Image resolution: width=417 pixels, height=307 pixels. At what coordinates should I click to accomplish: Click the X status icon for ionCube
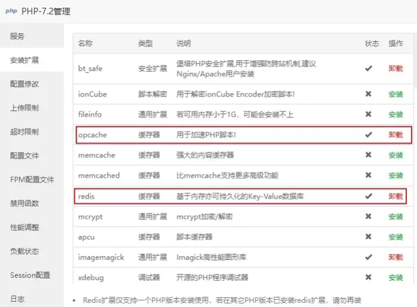(368, 94)
